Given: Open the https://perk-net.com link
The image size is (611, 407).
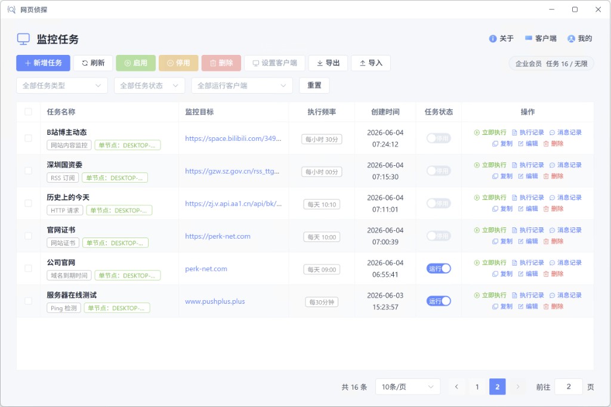Looking at the screenshot, I should coord(218,236).
